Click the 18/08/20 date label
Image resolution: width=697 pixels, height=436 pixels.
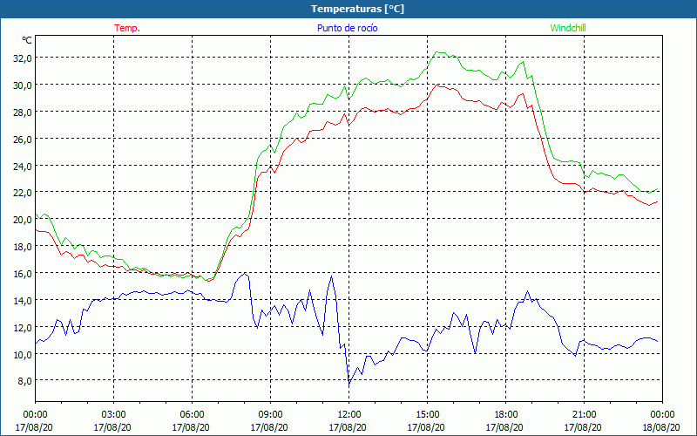(x=662, y=427)
